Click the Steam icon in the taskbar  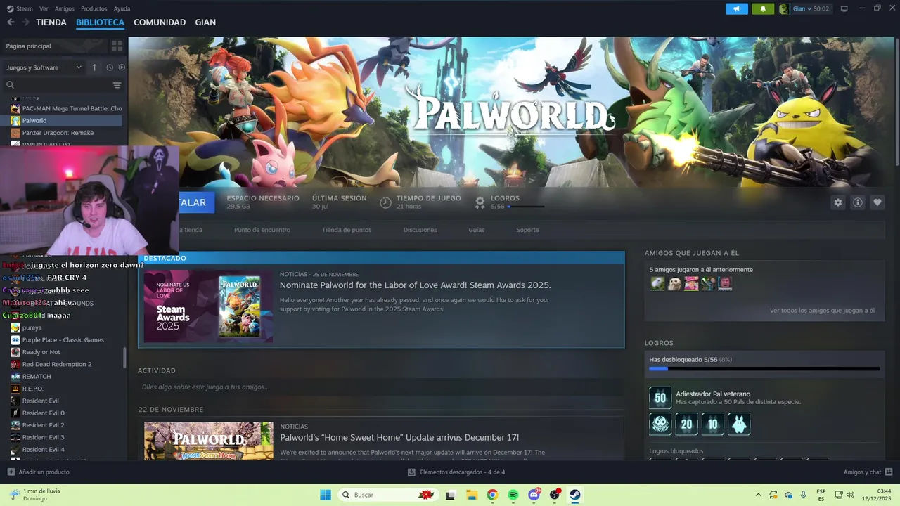point(575,495)
